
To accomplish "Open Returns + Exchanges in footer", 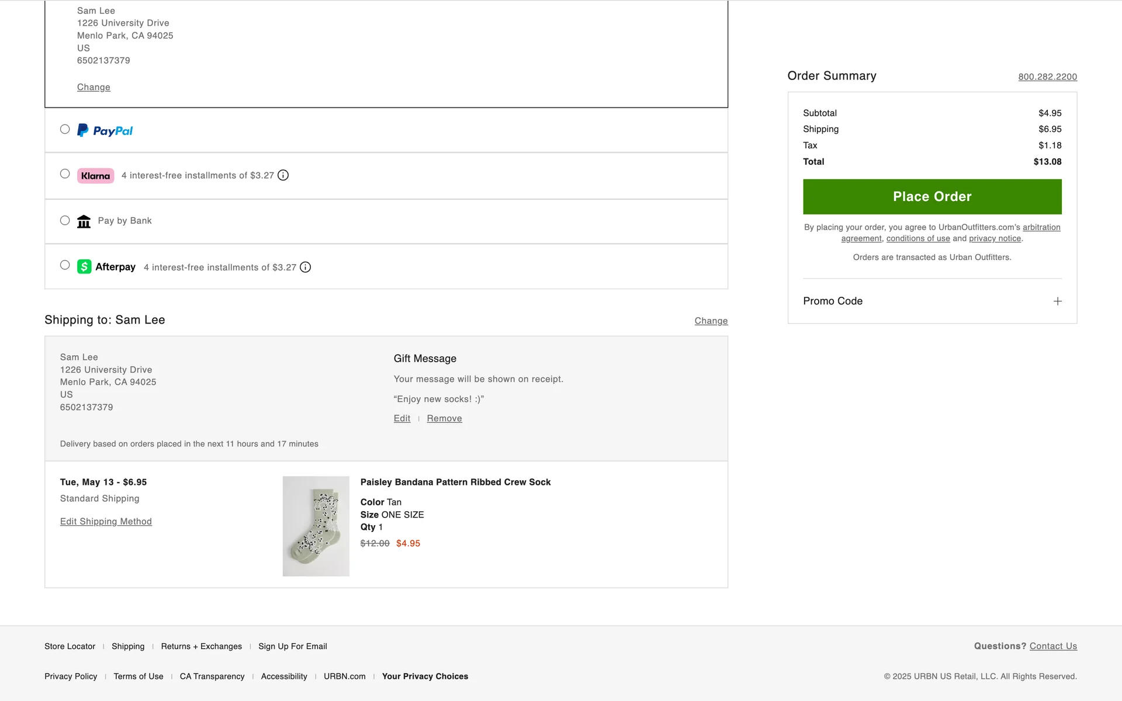I will point(201,646).
